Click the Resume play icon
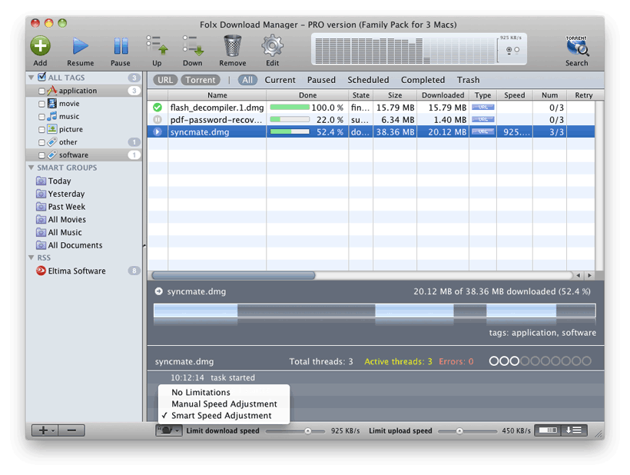The height and width of the screenshot is (475, 630). click(x=81, y=46)
